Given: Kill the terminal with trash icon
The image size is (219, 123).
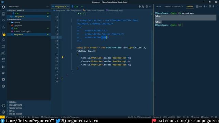Looking at the screenshot, I should click(214, 6).
